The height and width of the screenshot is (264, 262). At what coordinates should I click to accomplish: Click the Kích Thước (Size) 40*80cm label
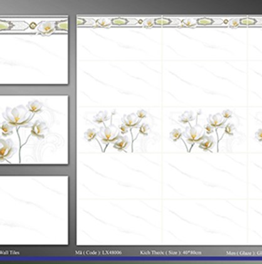[171, 253]
